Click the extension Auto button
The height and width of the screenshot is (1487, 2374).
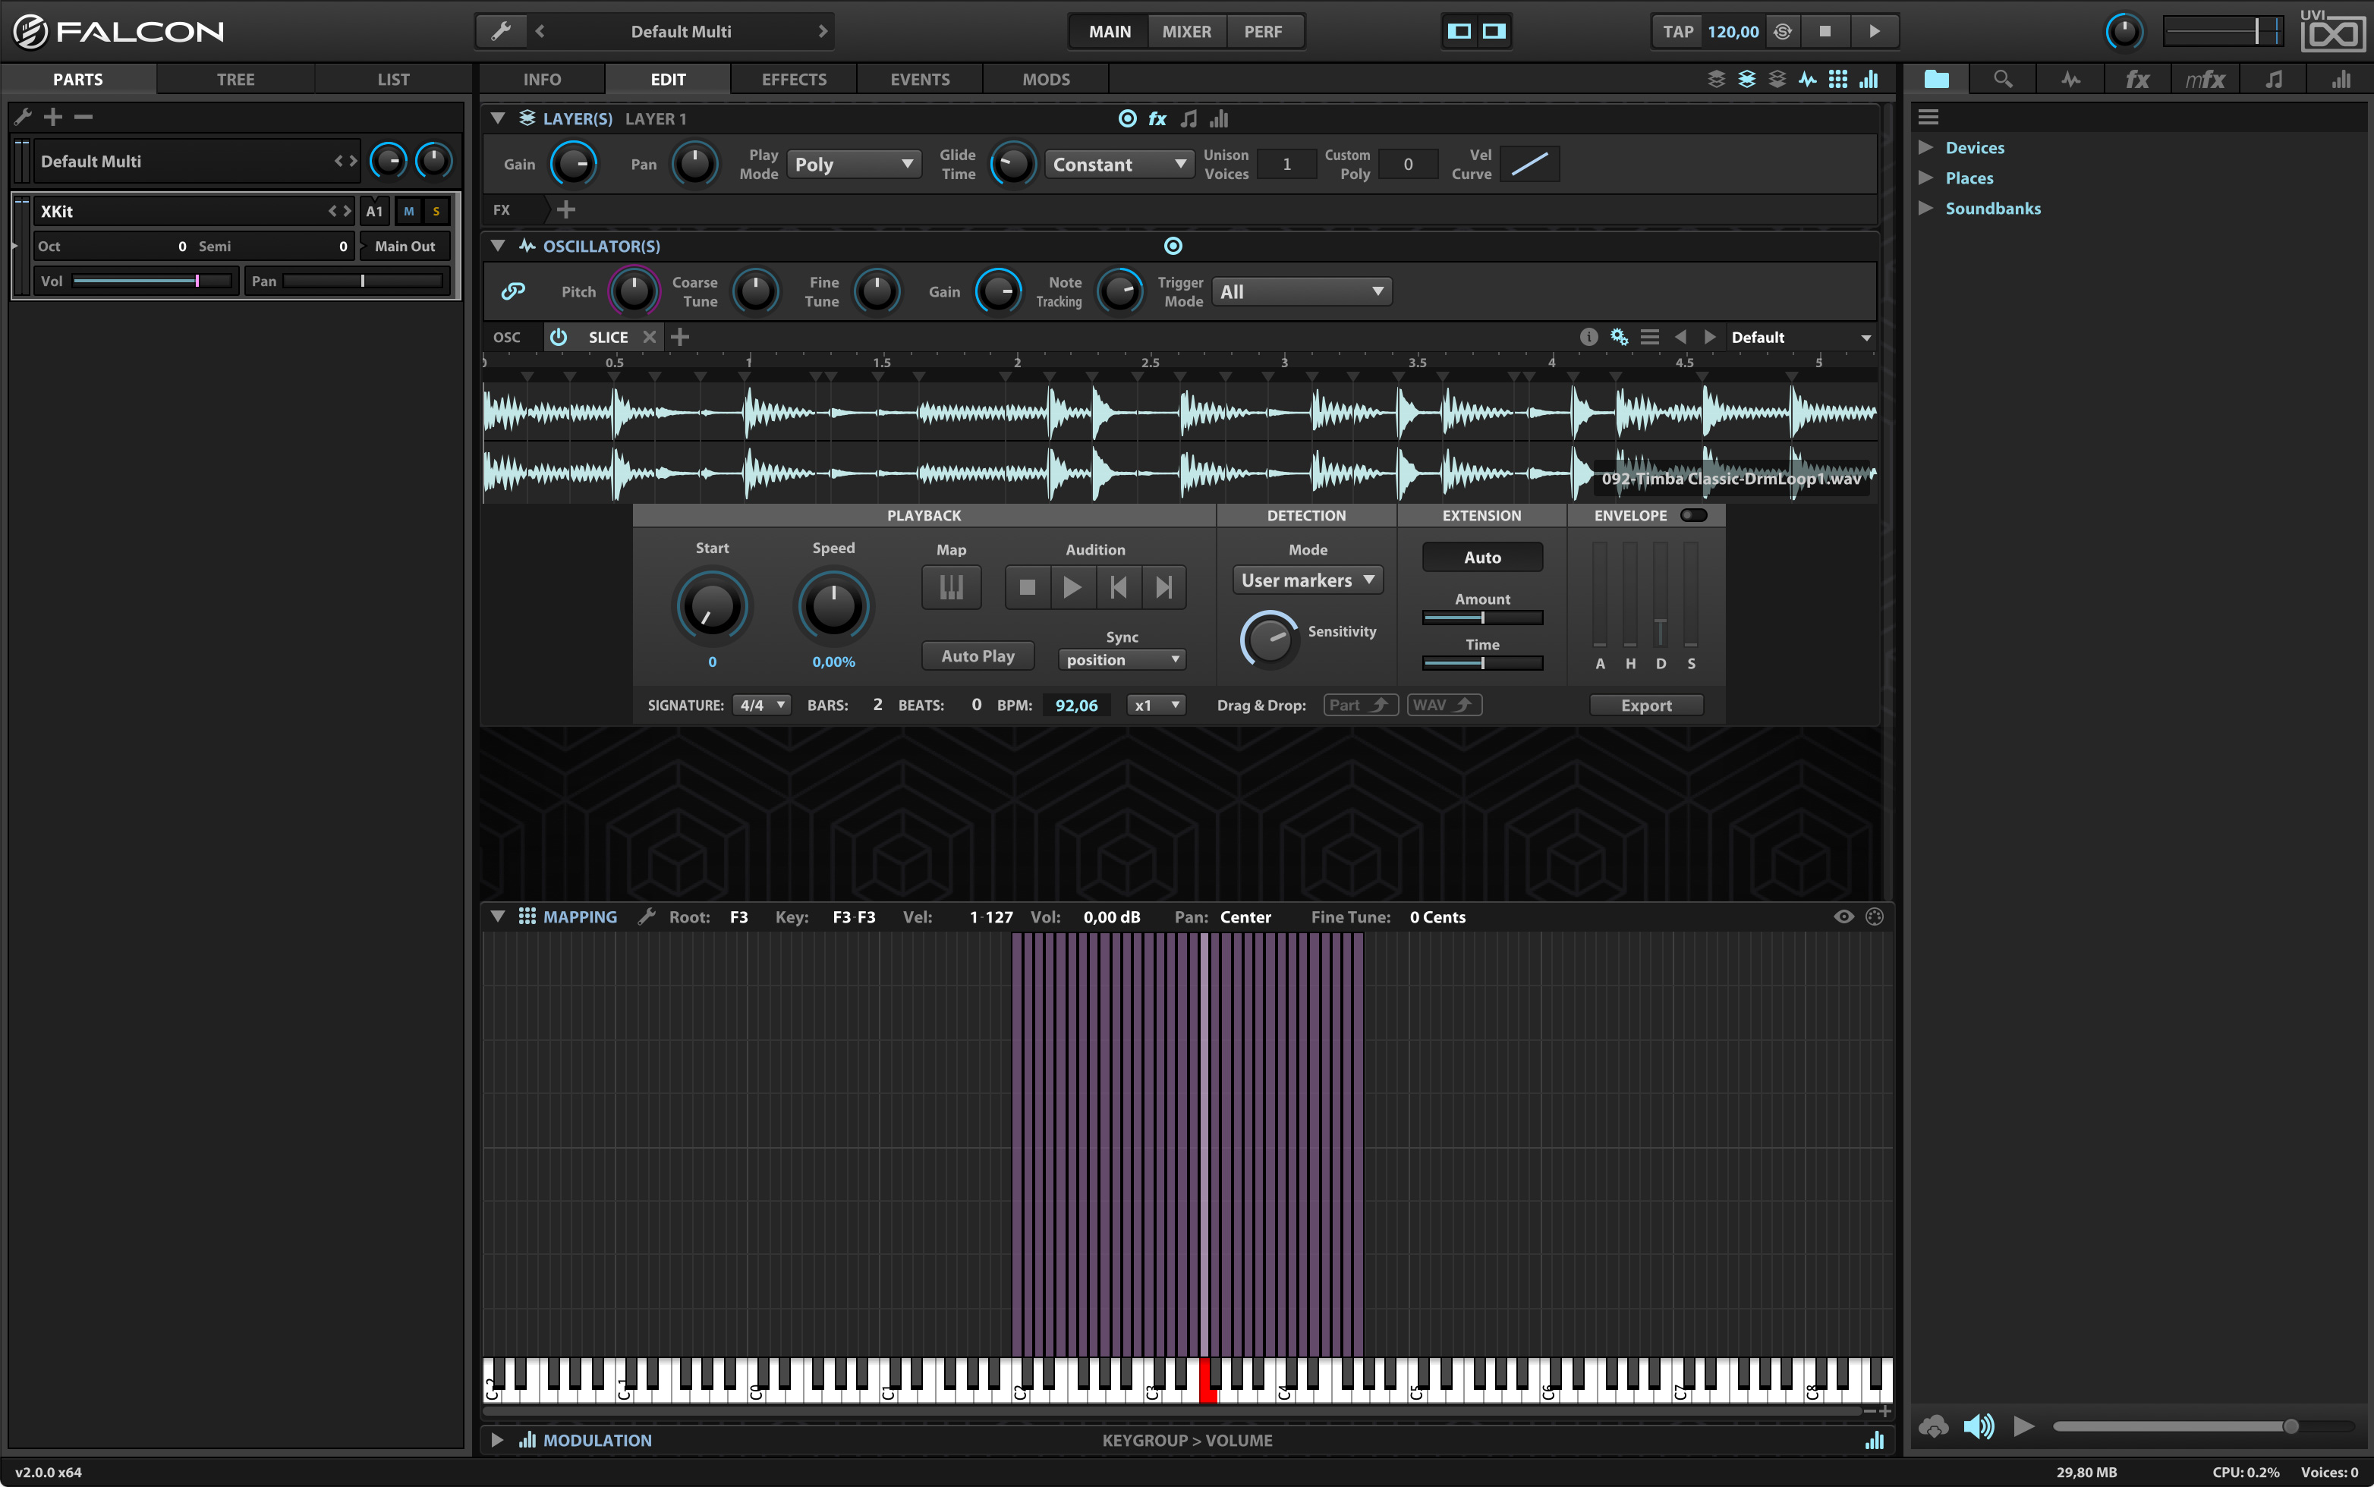[x=1483, y=558]
